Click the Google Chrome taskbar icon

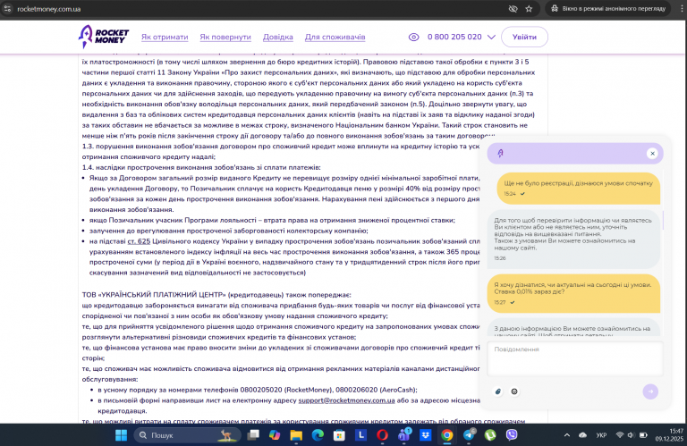click(x=447, y=435)
